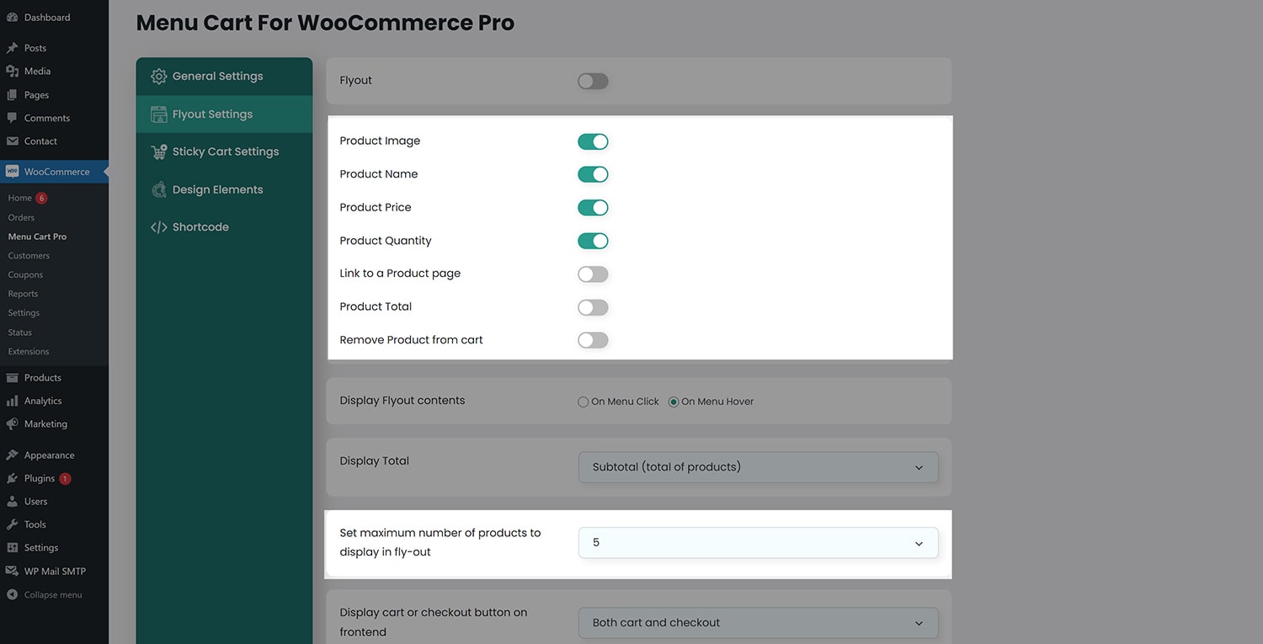Click the Link to a Product page label
The width and height of the screenshot is (1263, 644).
click(400, 274)
